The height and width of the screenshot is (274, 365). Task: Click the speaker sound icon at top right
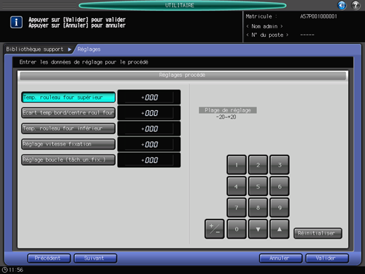coord(342,5)
